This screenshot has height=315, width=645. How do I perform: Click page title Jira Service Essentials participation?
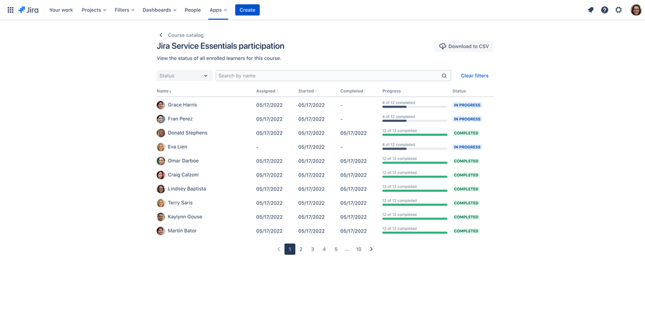[220, 46]
